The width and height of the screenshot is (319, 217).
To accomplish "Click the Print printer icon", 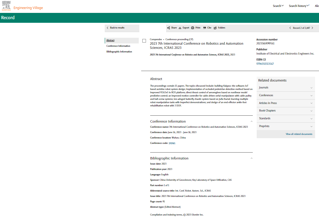I will tap(193, 28).
